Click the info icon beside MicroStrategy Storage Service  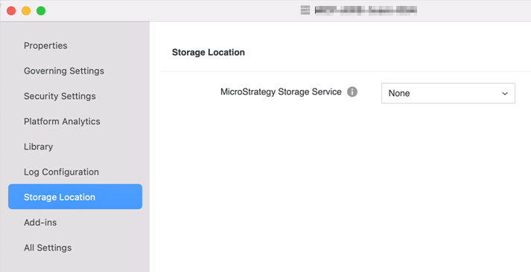[x=352, y=92]
